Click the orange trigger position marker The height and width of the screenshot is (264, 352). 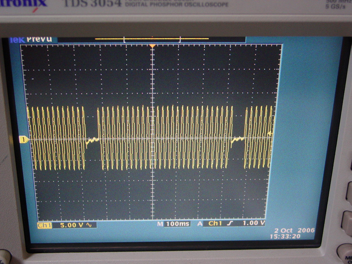(x=152, y=46)
